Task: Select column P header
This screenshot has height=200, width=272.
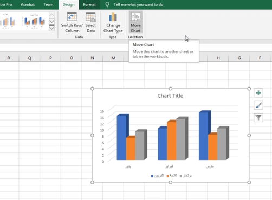Action: click(50, 58)
